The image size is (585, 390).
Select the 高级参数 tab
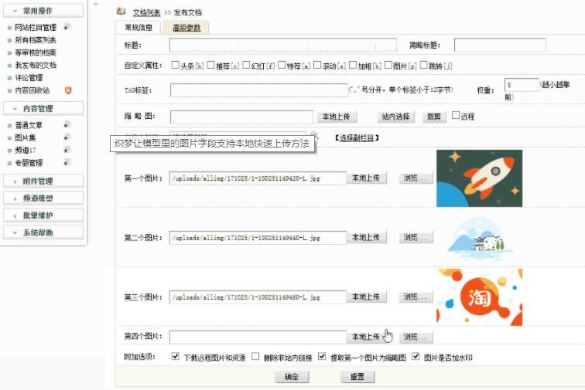pos(186,27)
